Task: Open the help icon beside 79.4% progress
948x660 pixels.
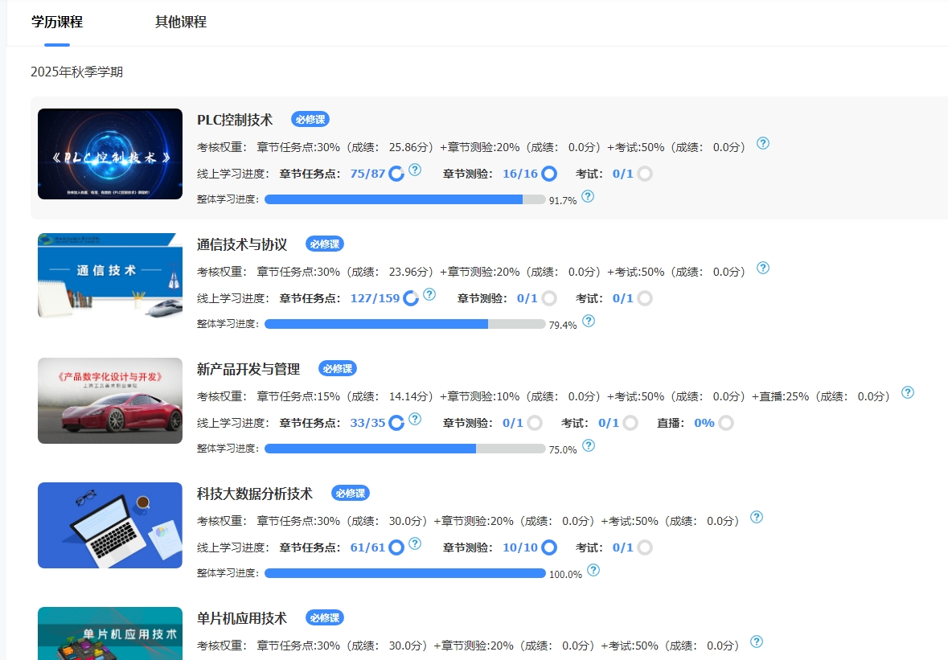Action: [589, 321]
